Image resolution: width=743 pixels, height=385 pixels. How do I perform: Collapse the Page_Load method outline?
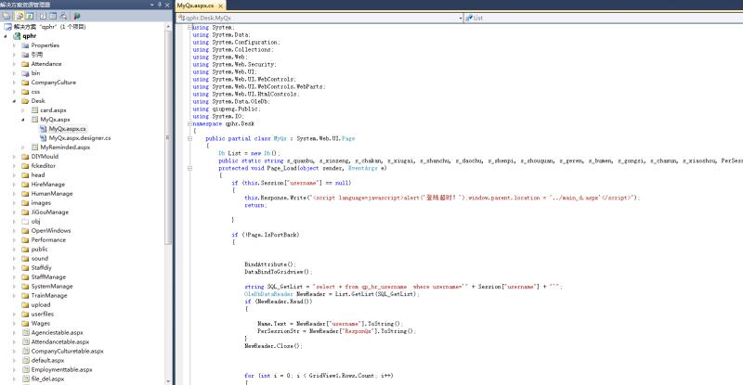[x=189, y=168]
